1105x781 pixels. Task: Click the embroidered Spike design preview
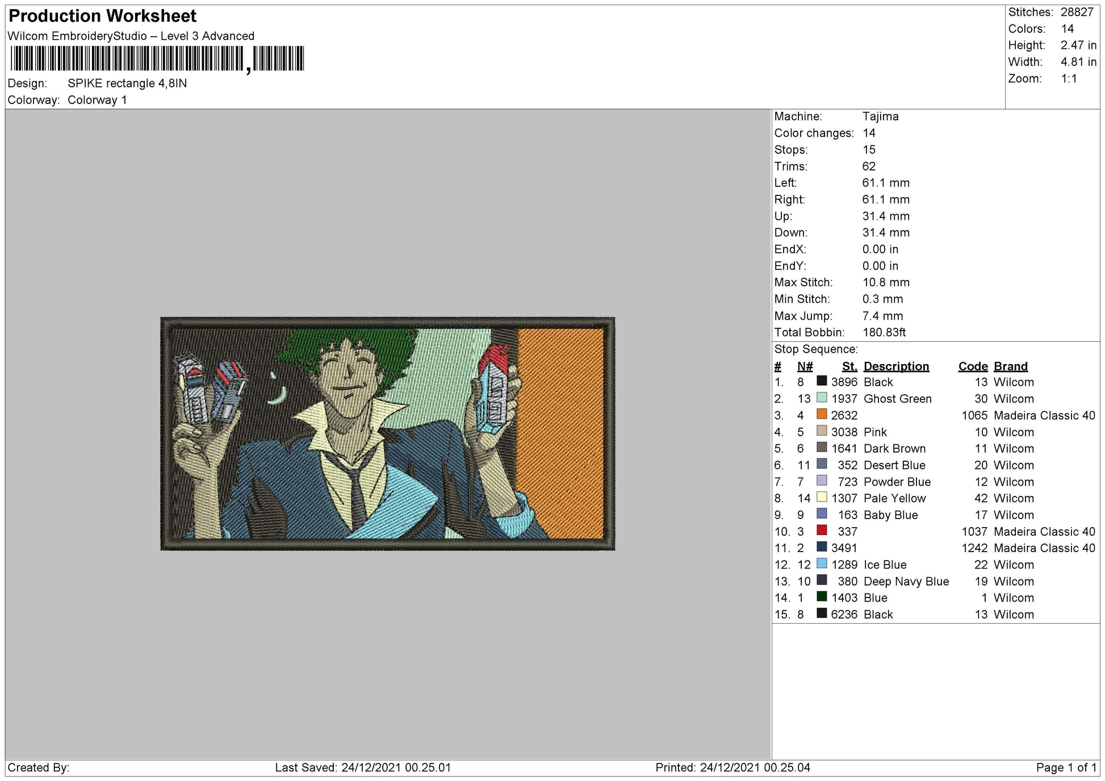387,433
